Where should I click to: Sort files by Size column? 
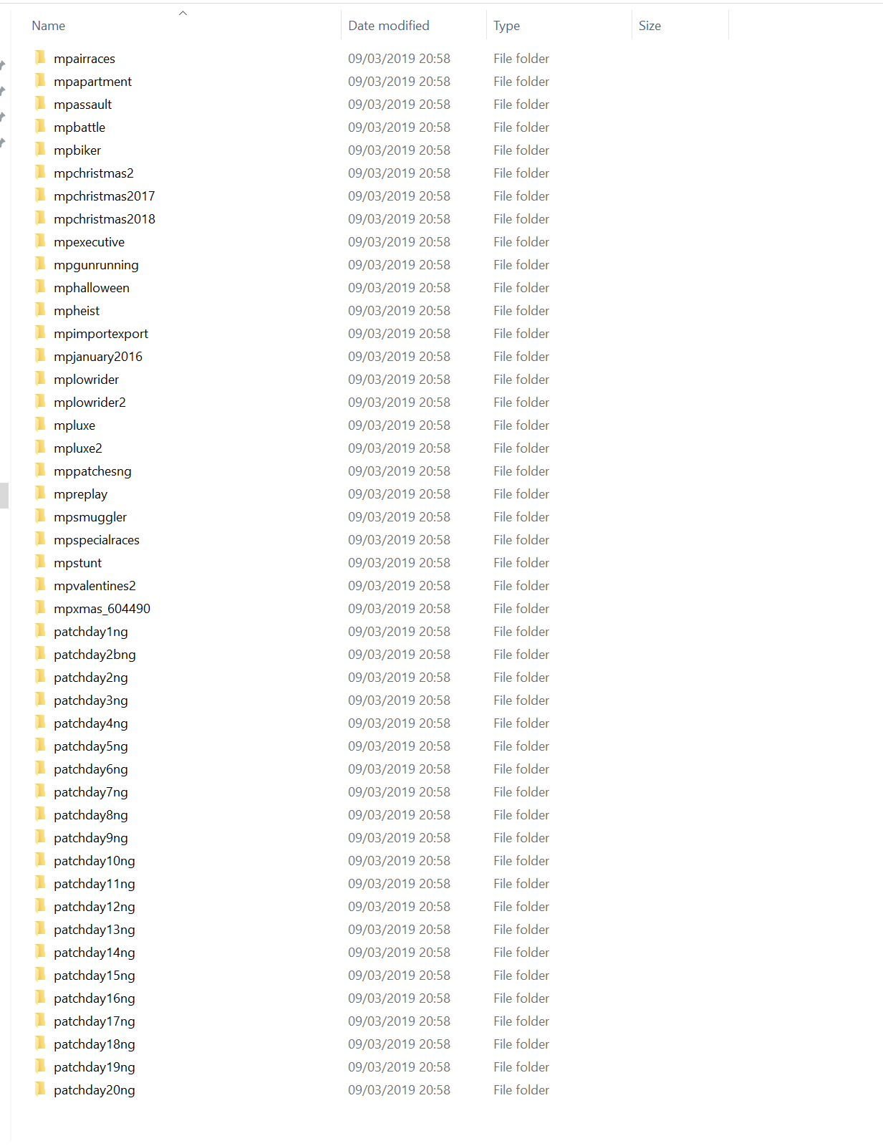(x=680, y=26)
